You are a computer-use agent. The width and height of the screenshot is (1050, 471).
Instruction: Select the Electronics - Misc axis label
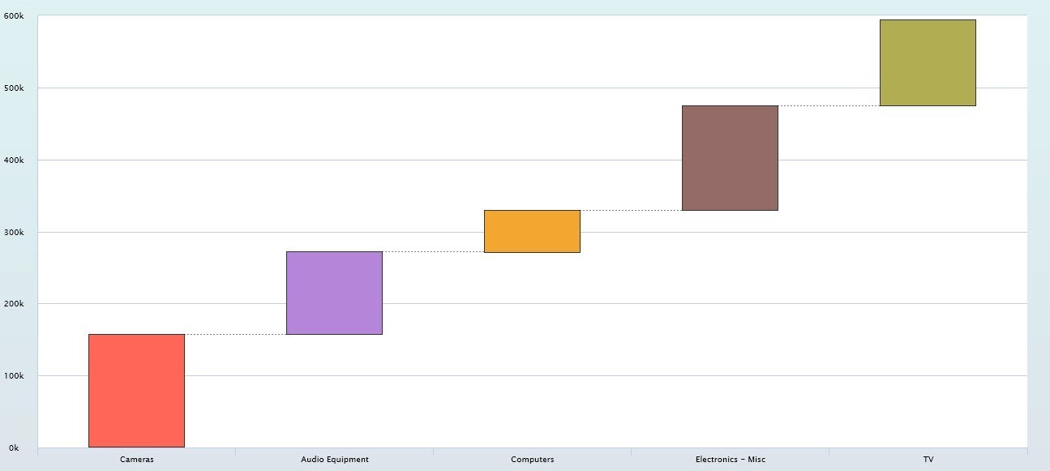click(730, 460)
